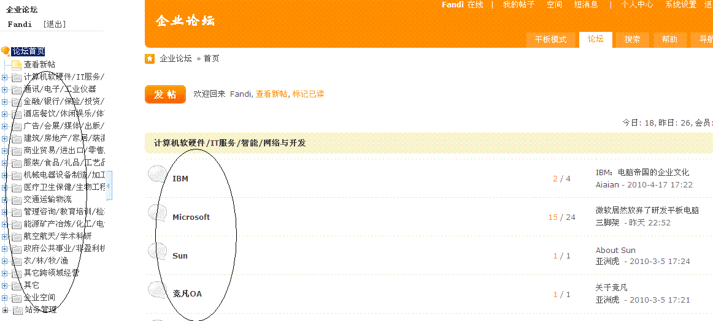
Task: Click folder icon next to 其它
Action: point(17,285)
